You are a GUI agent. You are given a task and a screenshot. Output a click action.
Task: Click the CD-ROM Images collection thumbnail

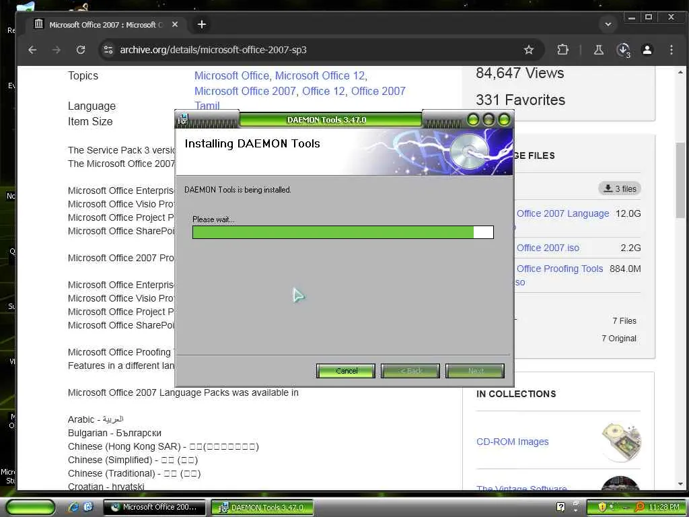(621, 442)
